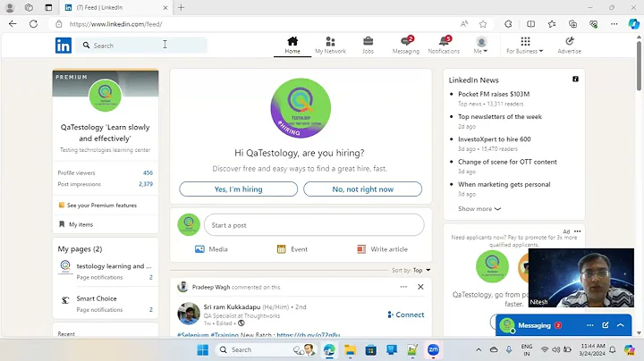Viewport: 644px width, 361px height.
Task: Open When marketing gets personal news
Action: click(504, 184)
